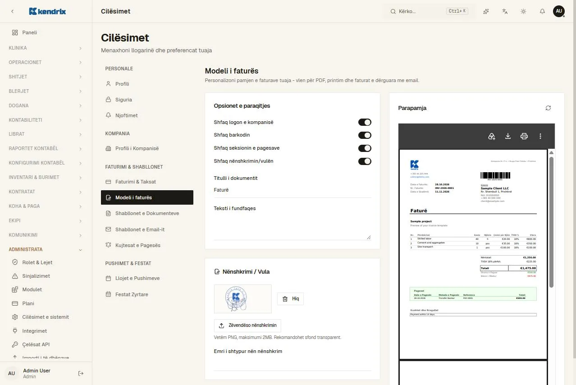Go to Kujtesat e Pagesës settings tab

pos(147,245)
